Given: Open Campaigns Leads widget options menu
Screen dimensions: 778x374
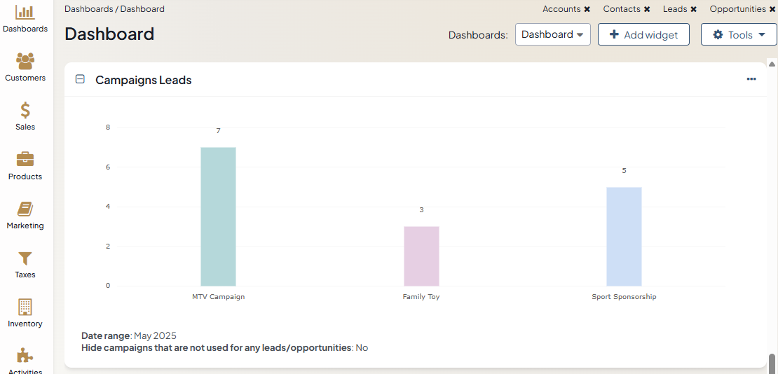Looking at the screenshot, I should tap(751, 79).
